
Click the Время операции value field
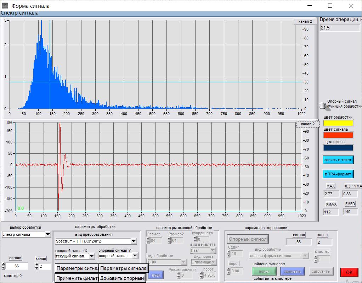coord(339,28)
